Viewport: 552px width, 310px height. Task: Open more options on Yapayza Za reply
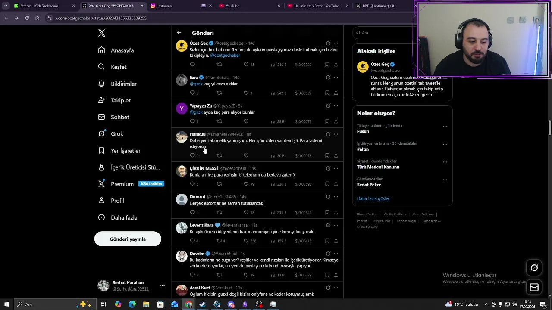pyautogui.click(x=336, y=106)
